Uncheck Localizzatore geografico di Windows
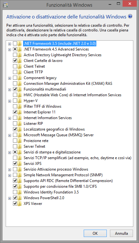This screenshot has width=139, height=243. point(15,129)
